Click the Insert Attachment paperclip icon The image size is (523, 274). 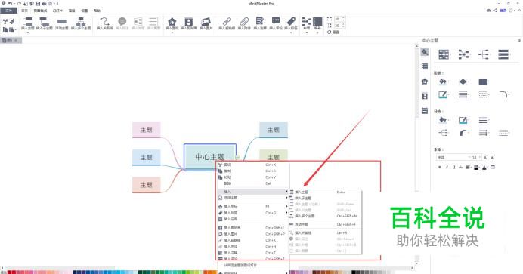(244, 22)
